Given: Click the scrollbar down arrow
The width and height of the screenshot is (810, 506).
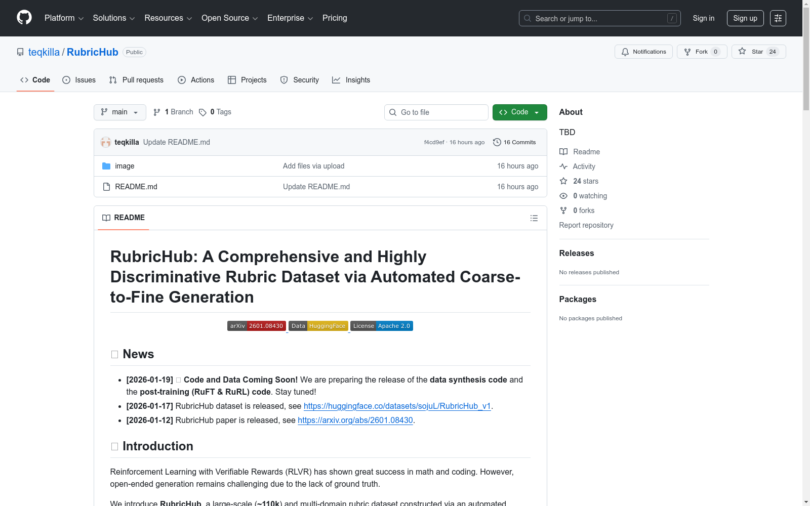Looking at the screenshot, I should click(x=806, y=502).
